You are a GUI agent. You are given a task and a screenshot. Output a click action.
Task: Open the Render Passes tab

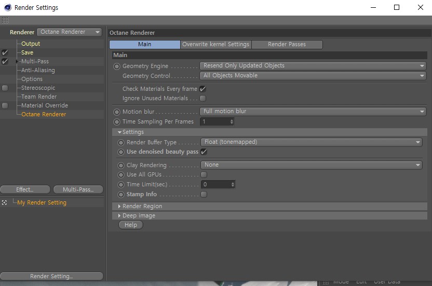287,44
